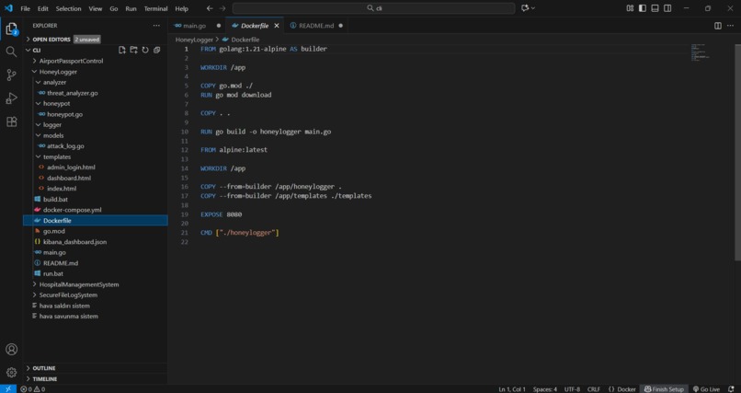Open kibana_dashboard.json file
Screen dimensions: 741x393
74,242
